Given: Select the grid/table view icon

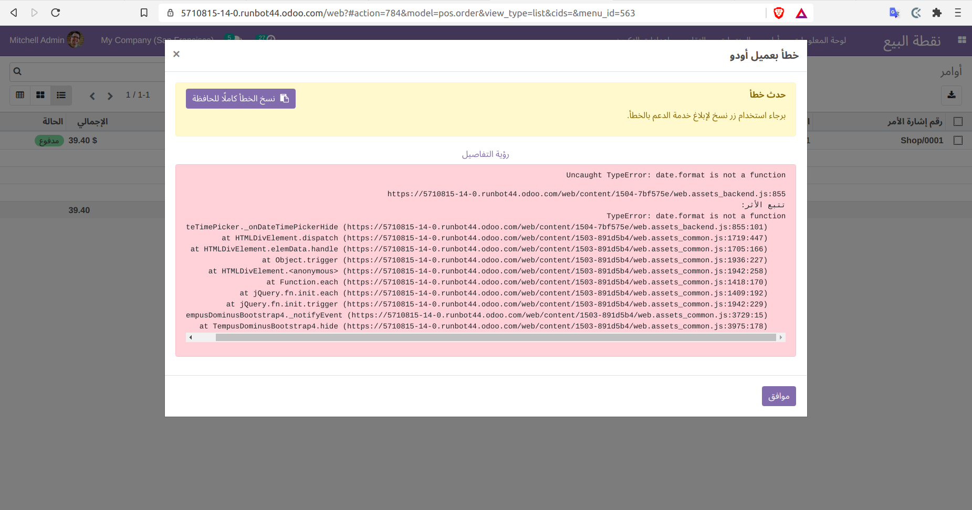Looking at the screenshot, I should click(20, 95).
